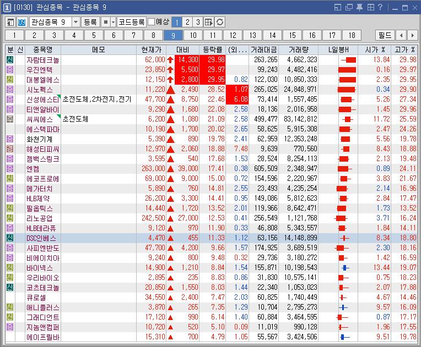Switch to watchlist tab 15
Image resolution: width=421 pixels, height=347 pixels.
(293, 35)
